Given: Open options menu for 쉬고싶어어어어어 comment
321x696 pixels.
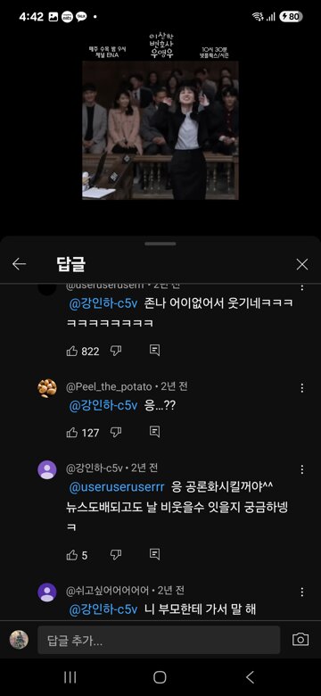Looking at the screenshot, I should 302,592.
